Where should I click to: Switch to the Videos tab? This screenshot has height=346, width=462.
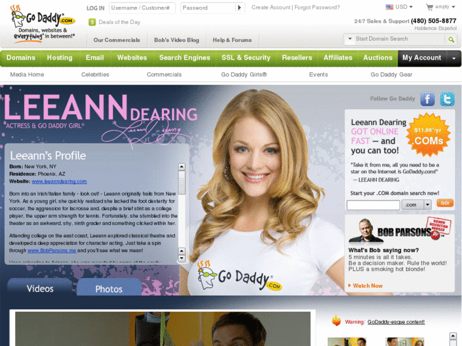pos(40,288)
